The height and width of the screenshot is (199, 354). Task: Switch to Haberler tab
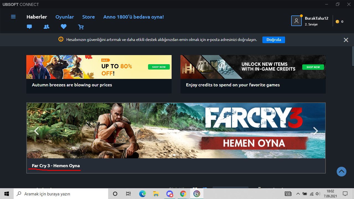(x=37, y=17)
